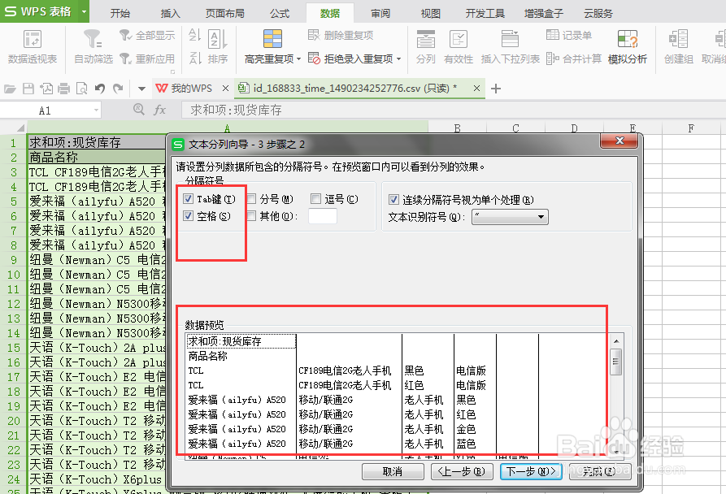Select column F header
The height and width of the screenshot is (494, 726).
point(691,128)
